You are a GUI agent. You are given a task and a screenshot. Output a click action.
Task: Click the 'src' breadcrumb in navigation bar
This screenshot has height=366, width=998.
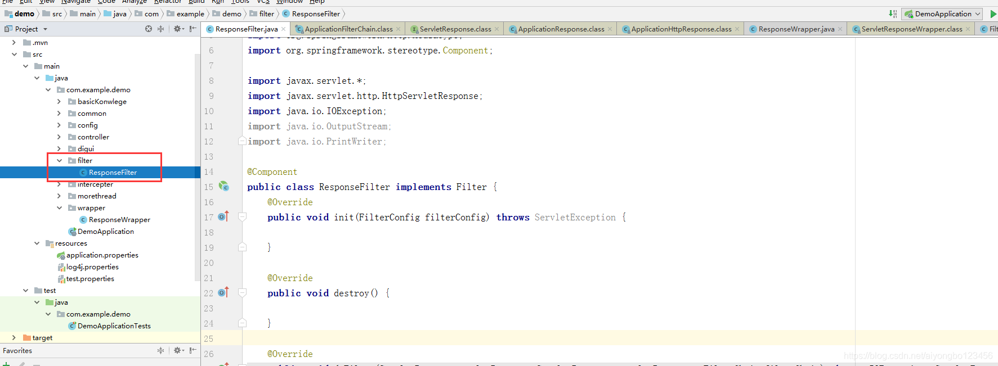pos(52,14)
